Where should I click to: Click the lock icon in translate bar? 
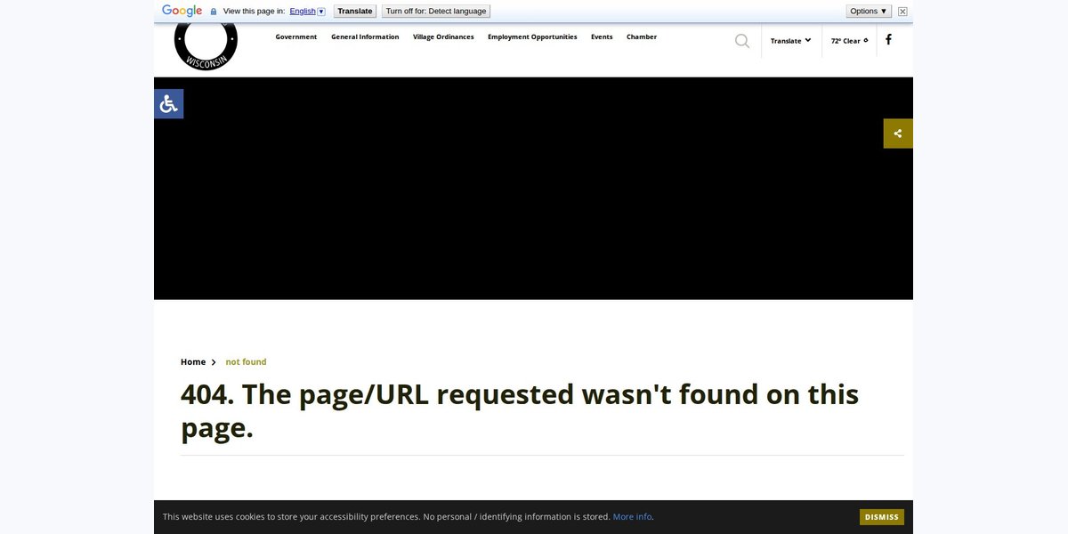coord(213,12)
